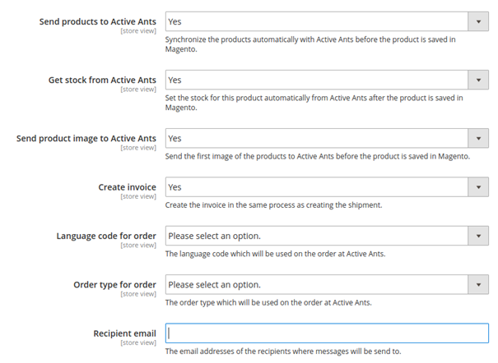Click the help text about synchronizing products automatically

point(313,44)
